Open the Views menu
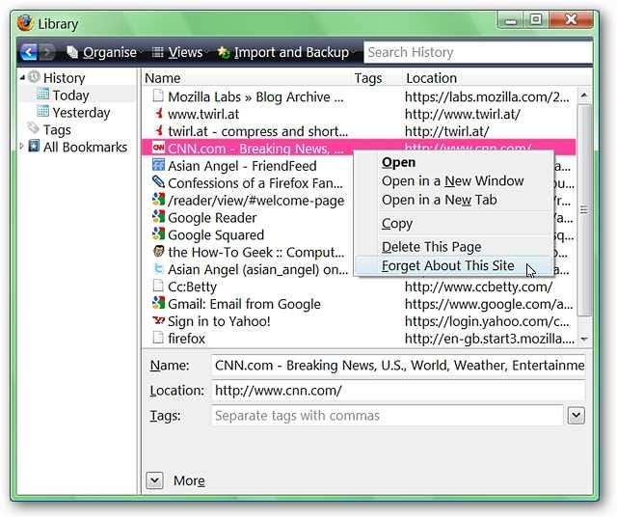The width and height of the screenshot is (617, 519). click(177, 52)
